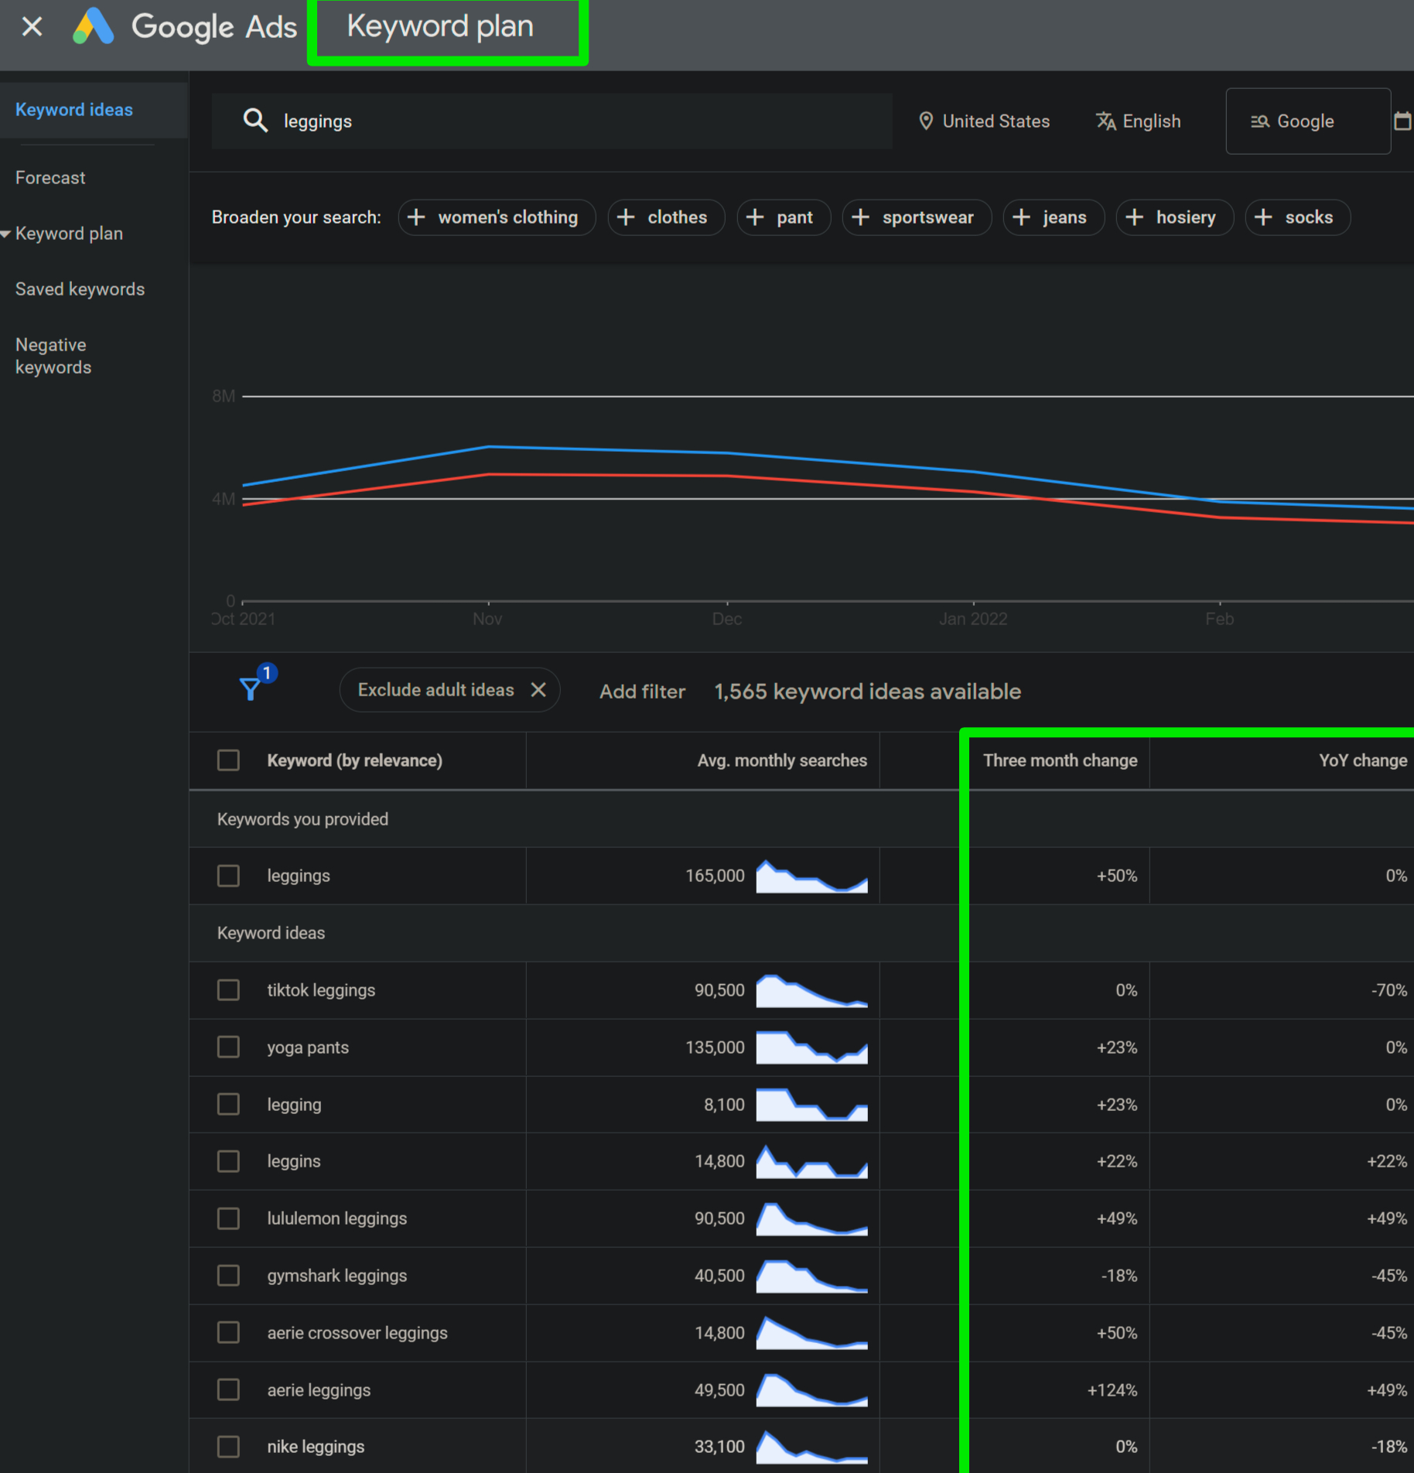The image size is (1414, 1473).
Task: Check the leggings keyword checkbox
Action: [x=228, y=876]
